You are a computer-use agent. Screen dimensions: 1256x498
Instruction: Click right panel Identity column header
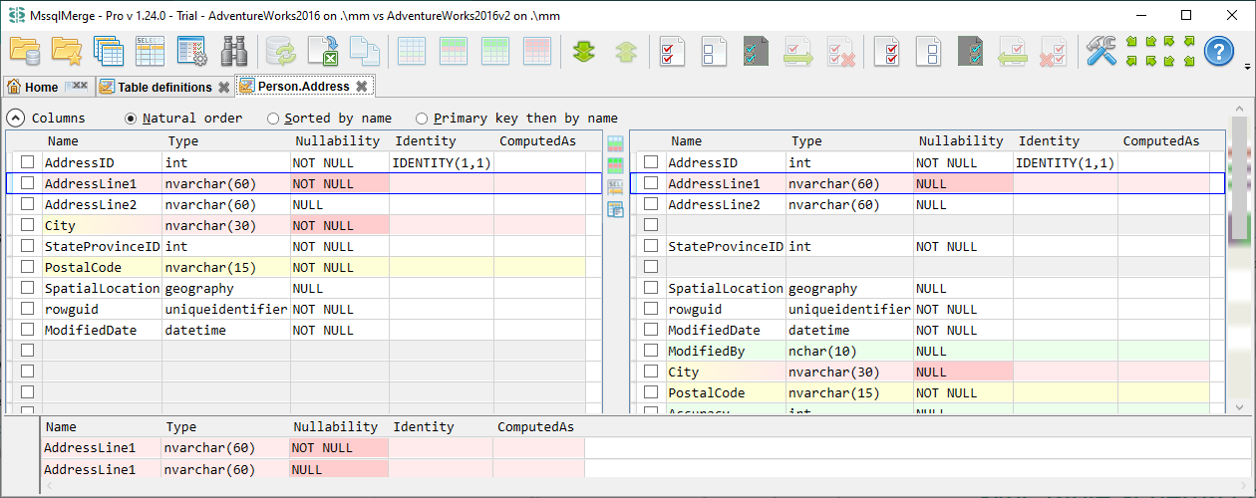1065,141
